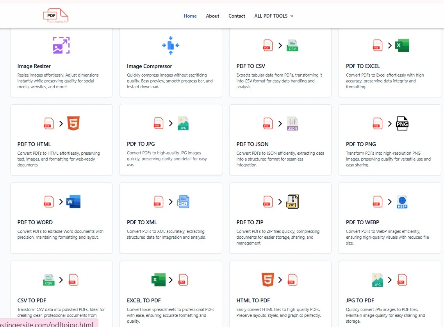Click the Image Compressor blue icon

171,45
